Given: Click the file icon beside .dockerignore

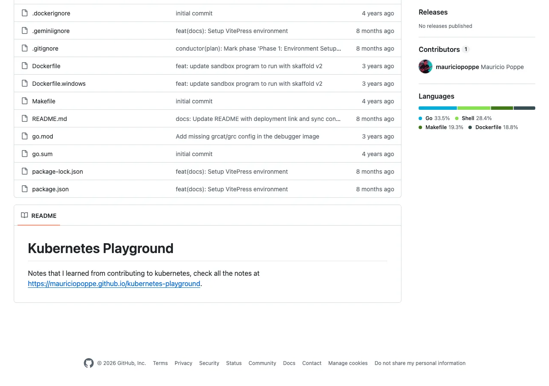Looking at the screenshot, I should pos(24,13).
